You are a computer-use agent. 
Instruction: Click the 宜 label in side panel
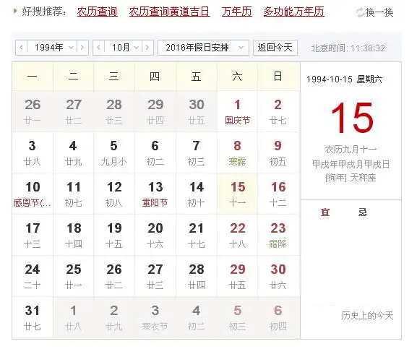click(x=325, y=212)
